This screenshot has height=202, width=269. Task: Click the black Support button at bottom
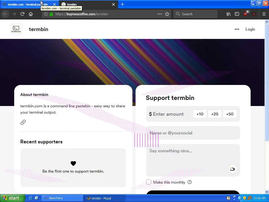point(193,192)
